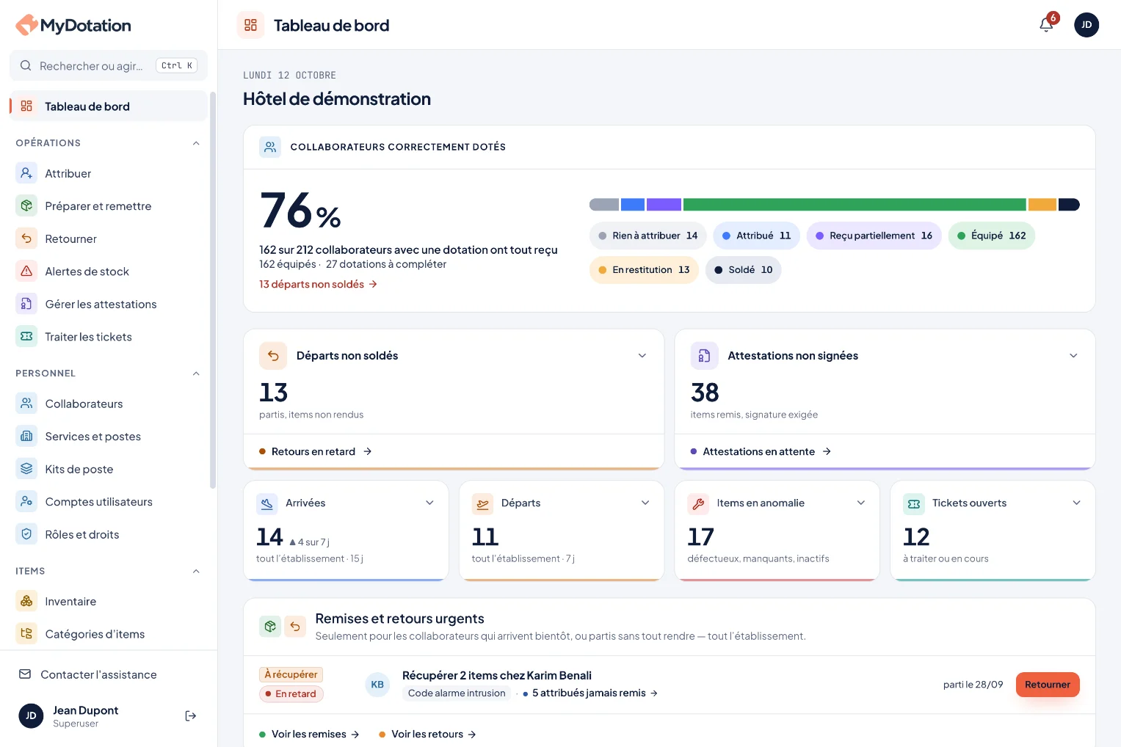Click the logout icon beside Jean Dupont
The width and height of the screenshot is (1121, 747).
pyautogui.click(x=191, y=715)
